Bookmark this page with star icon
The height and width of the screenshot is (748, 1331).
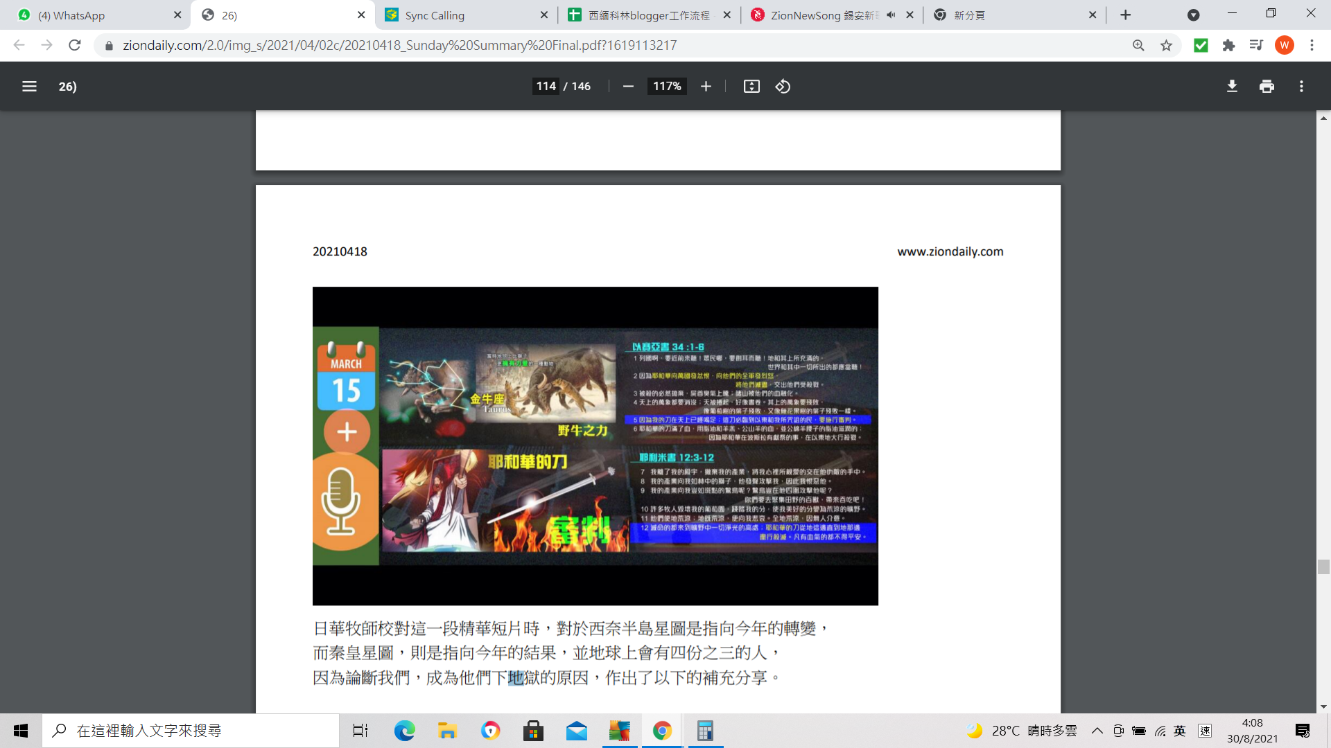[x=1166, y=45]
